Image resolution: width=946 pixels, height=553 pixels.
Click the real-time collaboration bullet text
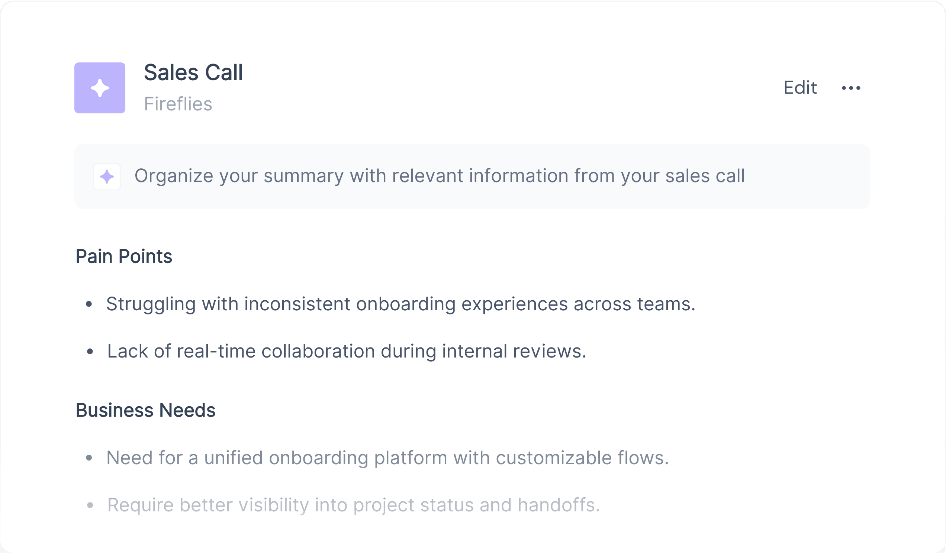point(347,352)
